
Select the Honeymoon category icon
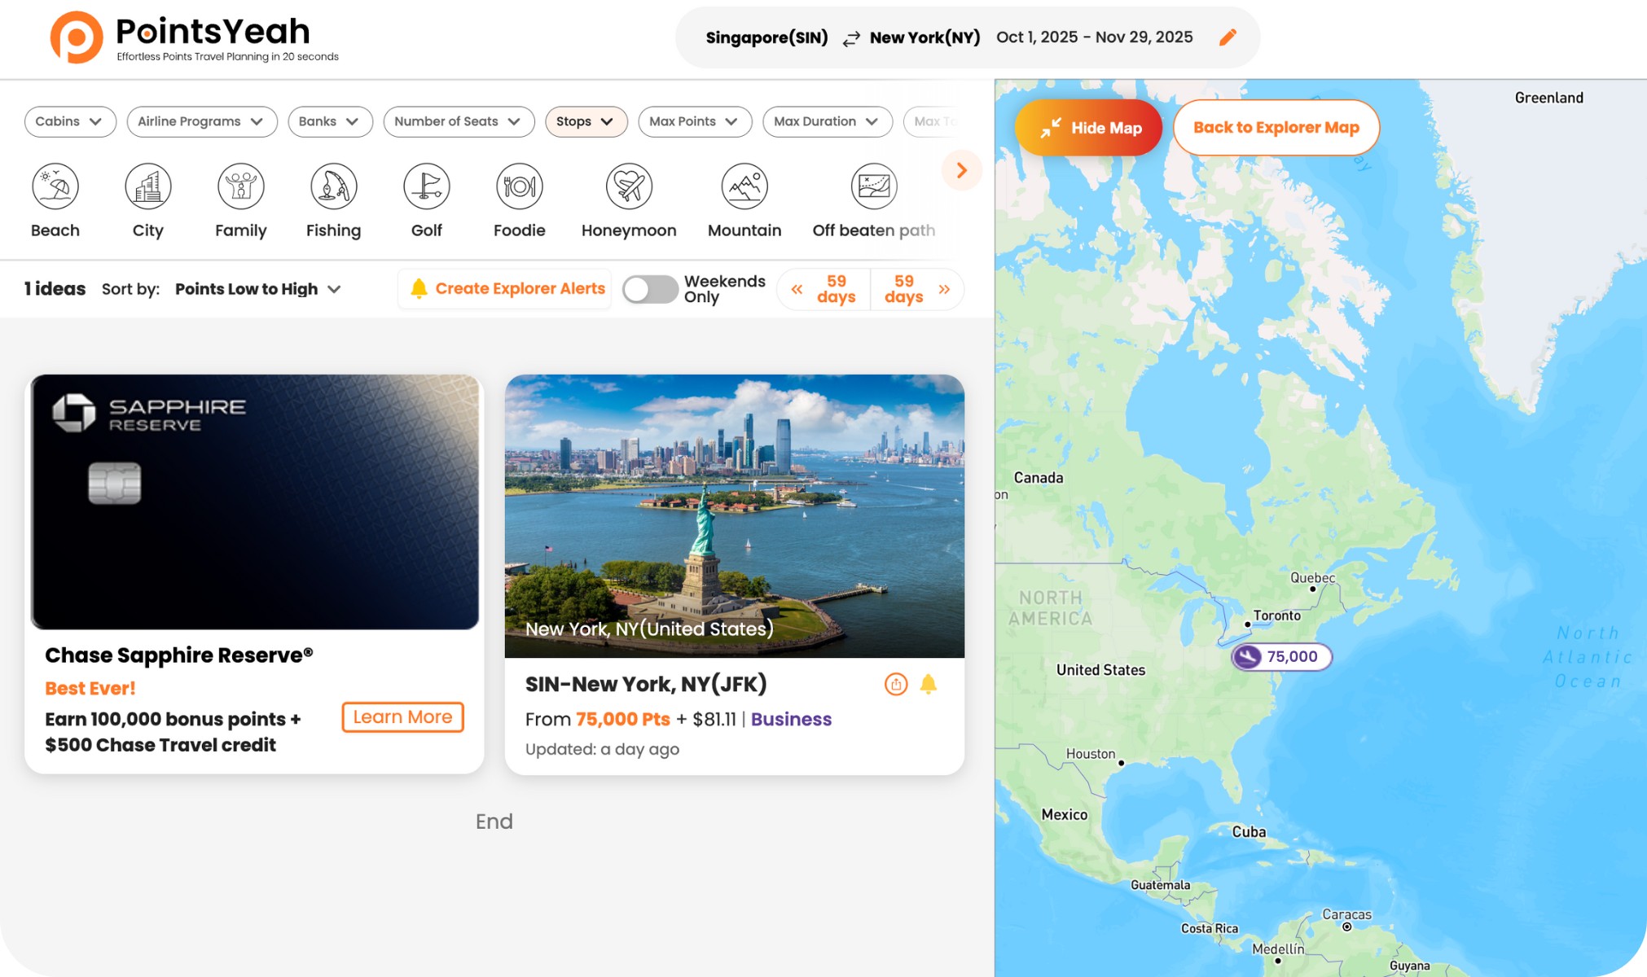point(629,186)
